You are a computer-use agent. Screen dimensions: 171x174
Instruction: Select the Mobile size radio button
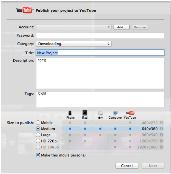tap(38, 123)
